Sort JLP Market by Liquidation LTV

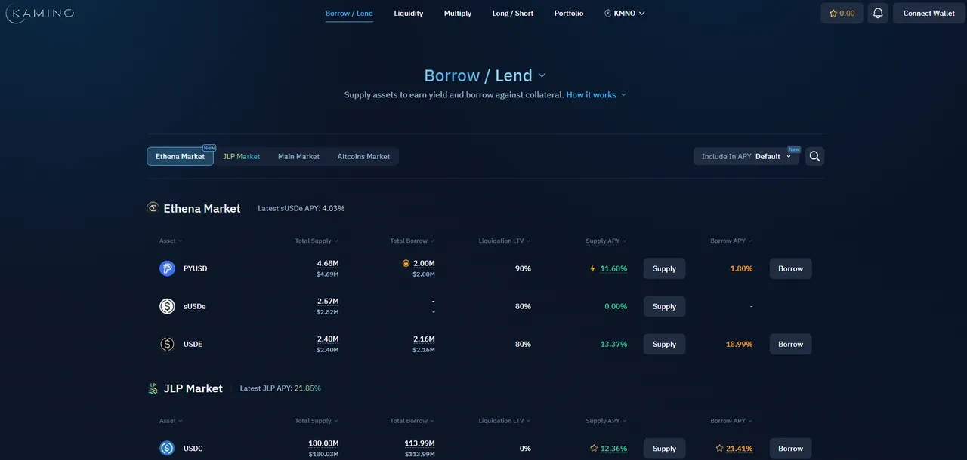coord(505,421)
